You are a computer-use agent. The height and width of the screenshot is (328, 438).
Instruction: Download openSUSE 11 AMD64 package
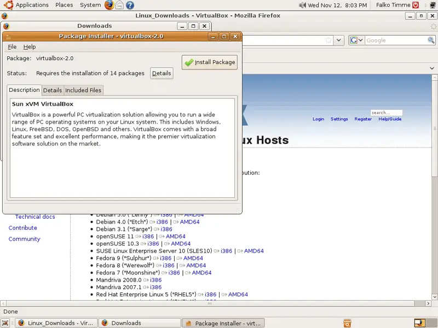tap(175, 237)
